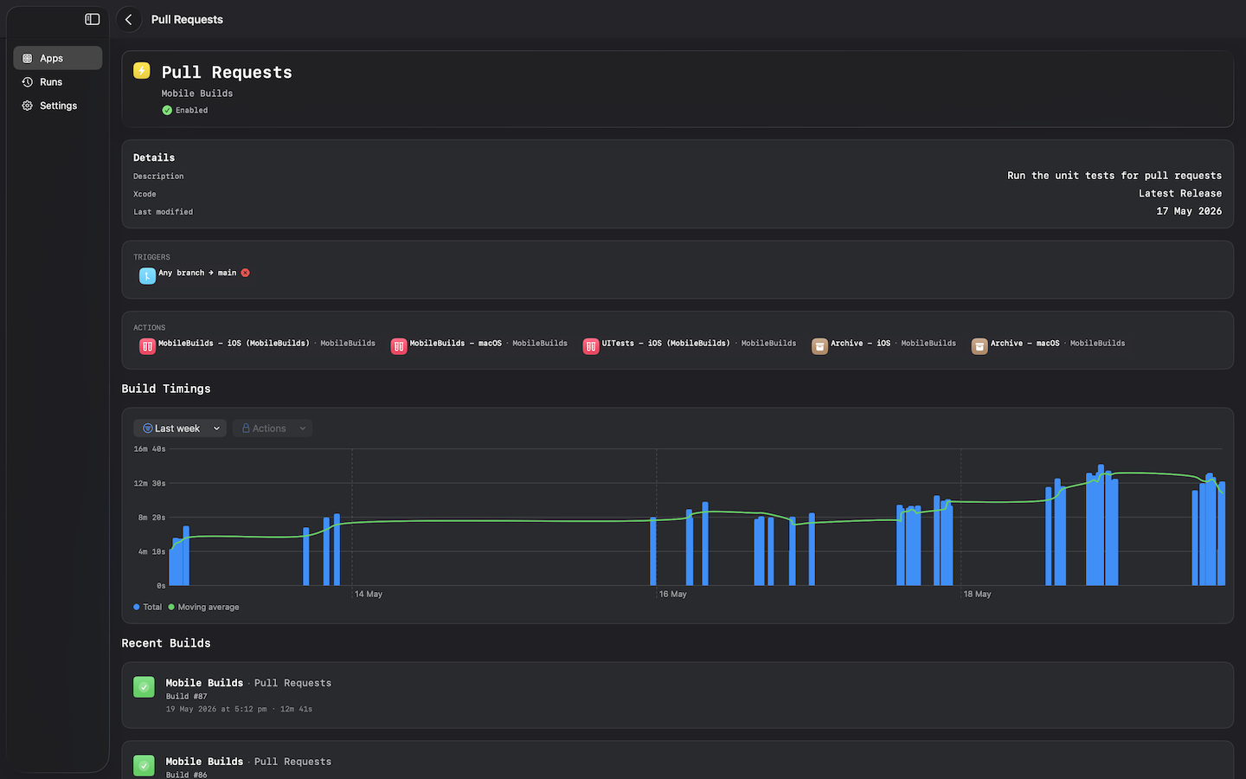Image resolution: width=1246 pixels, height=779 pixels.
Task: Click the Runs clock icon
Action: pos(28,82)
